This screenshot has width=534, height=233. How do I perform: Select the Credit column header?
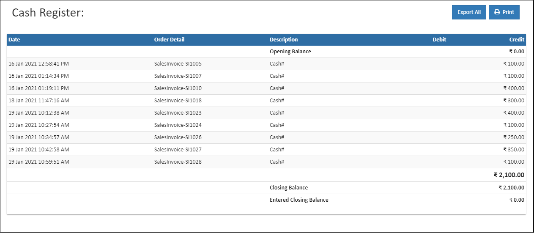point(517,40)
